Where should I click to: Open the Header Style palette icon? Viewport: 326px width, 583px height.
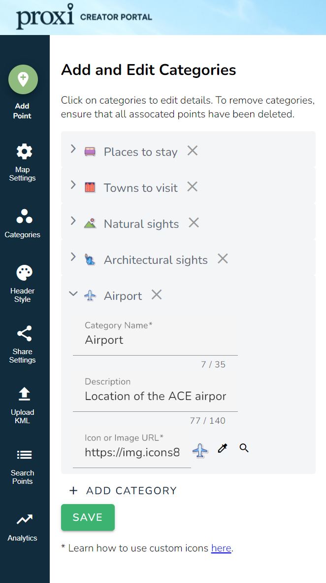24,273
